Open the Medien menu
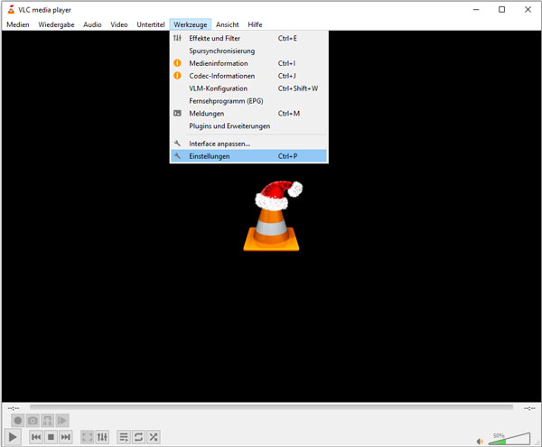This screenshot has height=447, width=542. (18, 24)
